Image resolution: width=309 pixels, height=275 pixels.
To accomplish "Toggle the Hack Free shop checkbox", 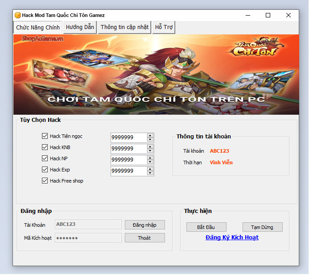I will click(45, 181).
